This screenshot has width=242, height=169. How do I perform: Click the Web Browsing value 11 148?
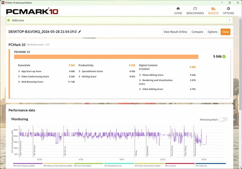71,82
